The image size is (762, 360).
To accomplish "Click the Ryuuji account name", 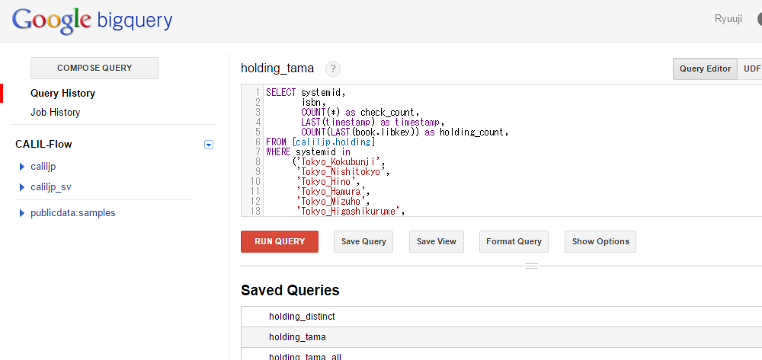I will pyautogui.click(x=728, y=19).
